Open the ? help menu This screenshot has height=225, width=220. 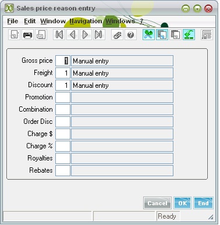coord(141,21)
